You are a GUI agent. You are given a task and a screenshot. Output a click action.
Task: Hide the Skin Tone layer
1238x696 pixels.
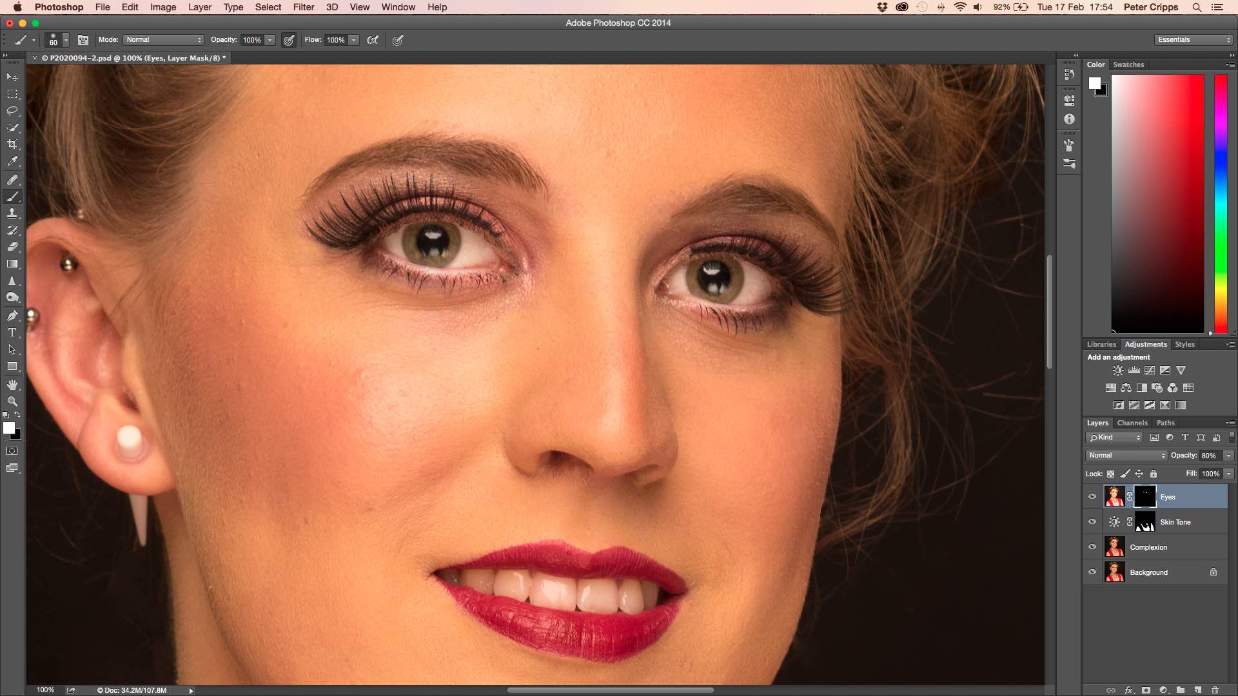tap(1092, 522)
